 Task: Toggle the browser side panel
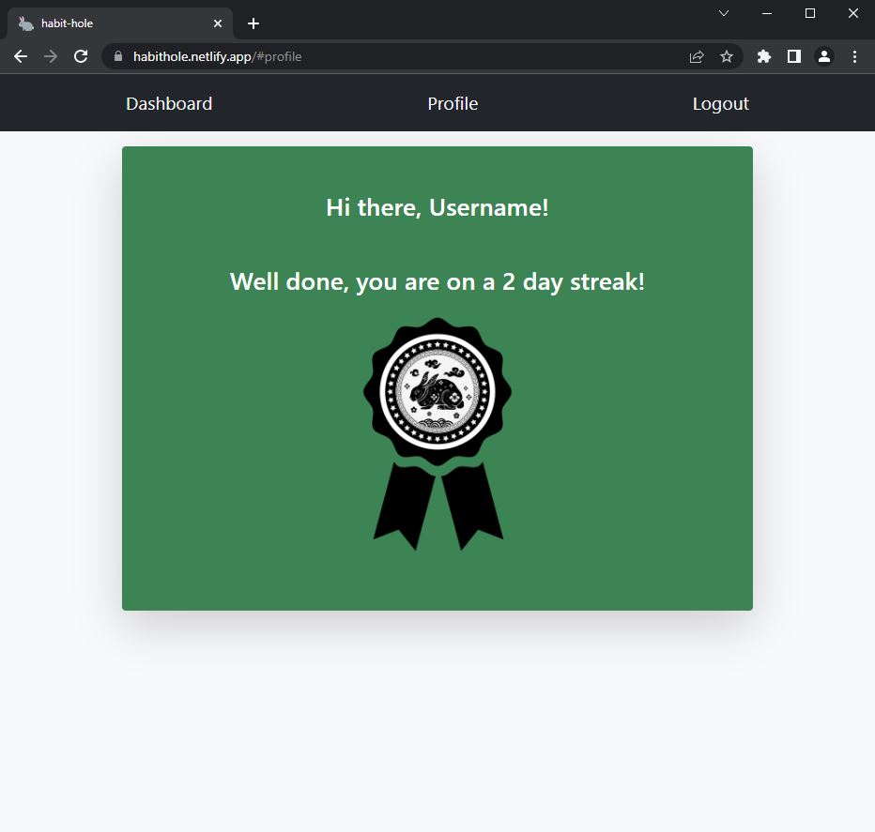click(794, 56)
